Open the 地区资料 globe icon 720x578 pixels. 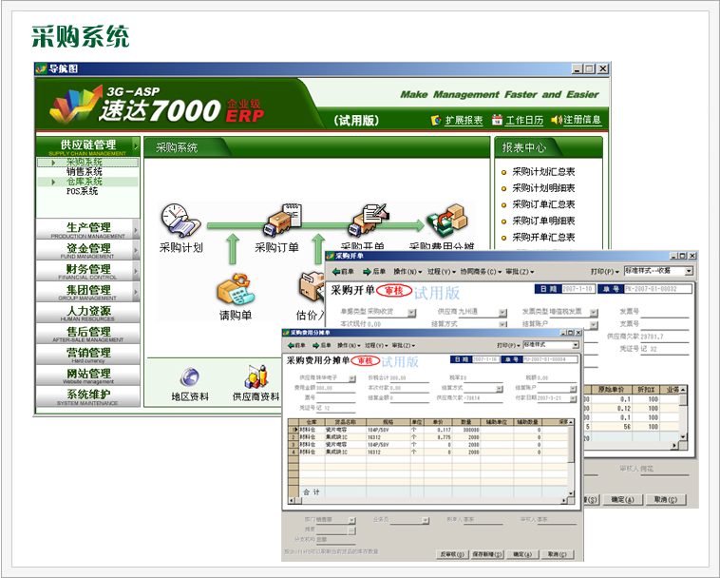[x=190, y=377]
